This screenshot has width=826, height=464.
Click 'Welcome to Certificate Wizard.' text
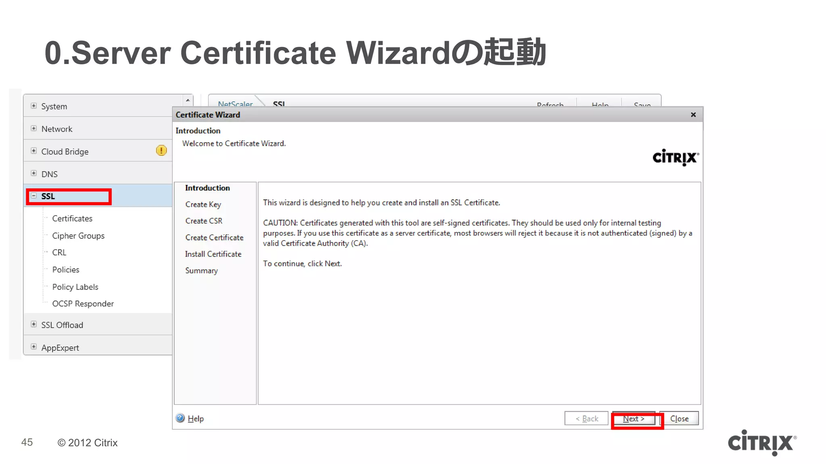[x=234, y=143]
